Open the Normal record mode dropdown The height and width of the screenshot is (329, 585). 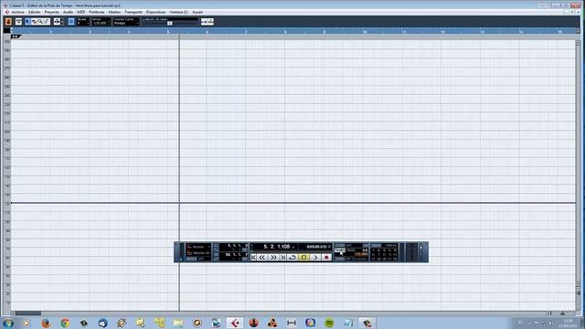tap(198, 247)
